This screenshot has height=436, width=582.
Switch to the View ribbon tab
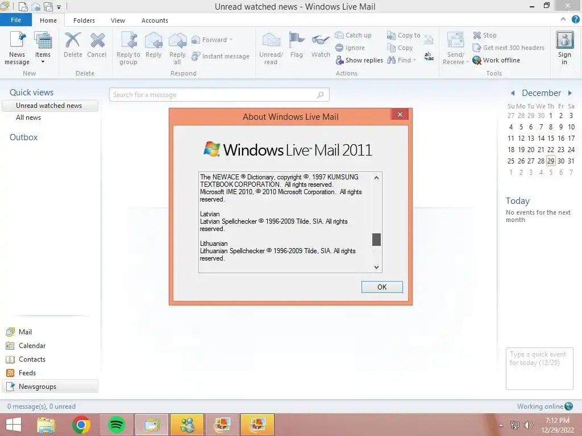[118, 20]
